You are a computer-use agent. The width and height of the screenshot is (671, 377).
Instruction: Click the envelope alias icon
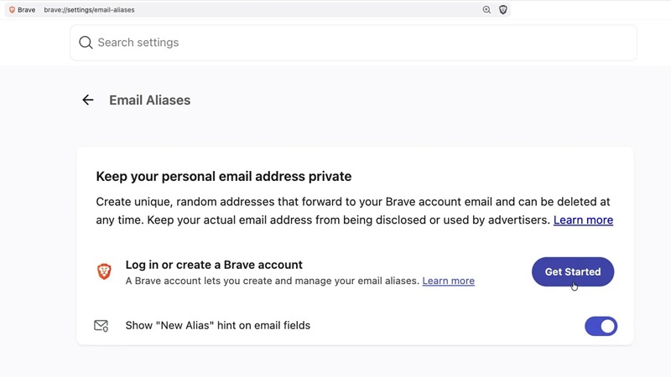click(x=101, y=326)
